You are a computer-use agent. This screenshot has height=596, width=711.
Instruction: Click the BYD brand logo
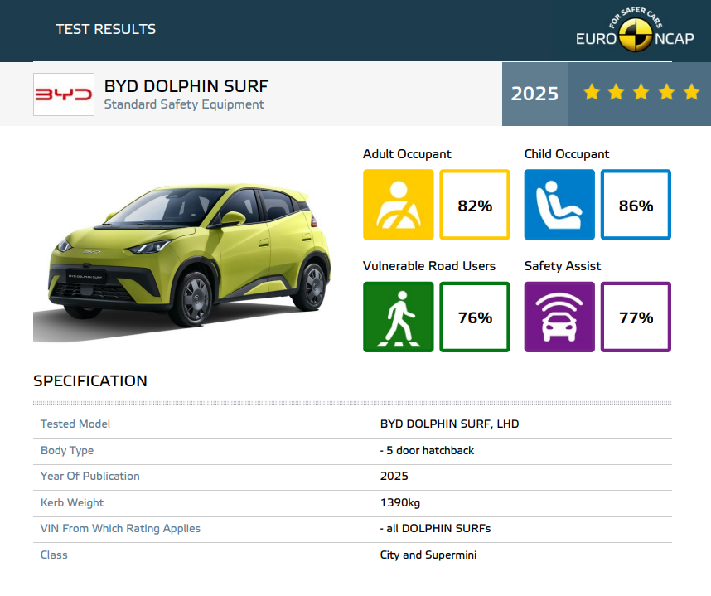coord(64,94)
